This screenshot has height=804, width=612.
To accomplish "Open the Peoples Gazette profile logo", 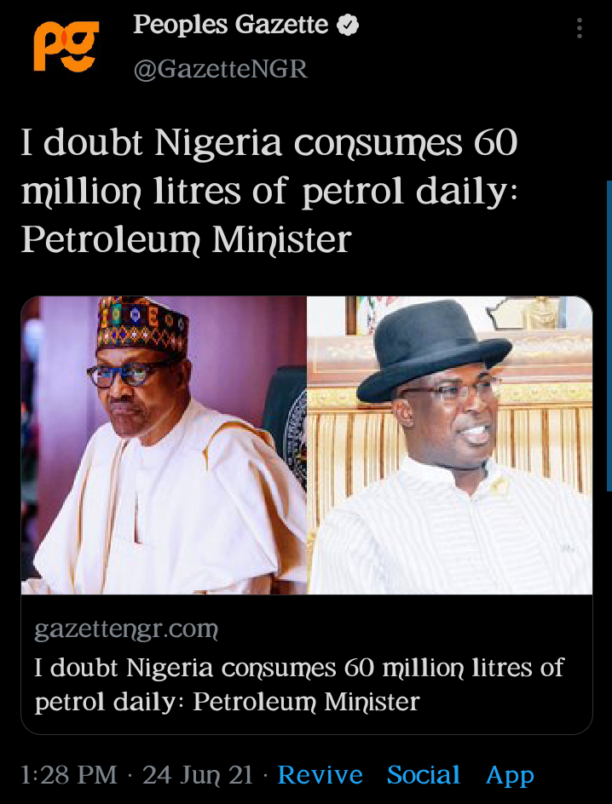I will 66,46.
